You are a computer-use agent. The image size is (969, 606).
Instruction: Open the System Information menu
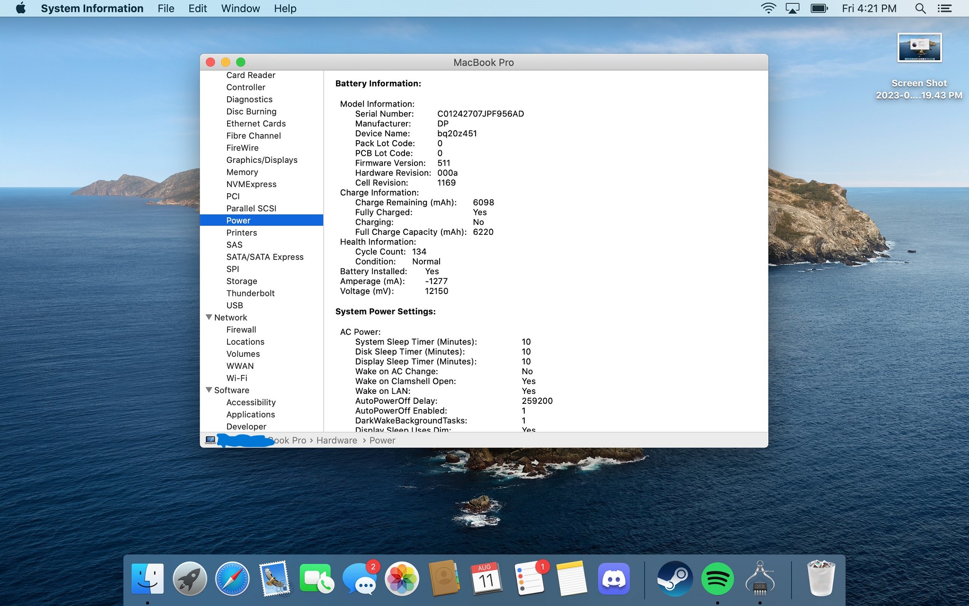pyautogui.click(x=92, y=9)
